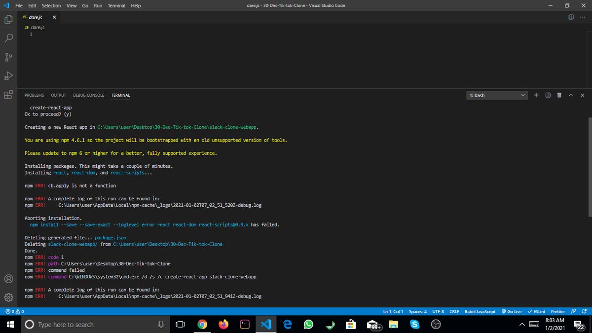Click the terminal scrollbar thumb
Viewport: 592px width, 333px height.
[590, 167]
